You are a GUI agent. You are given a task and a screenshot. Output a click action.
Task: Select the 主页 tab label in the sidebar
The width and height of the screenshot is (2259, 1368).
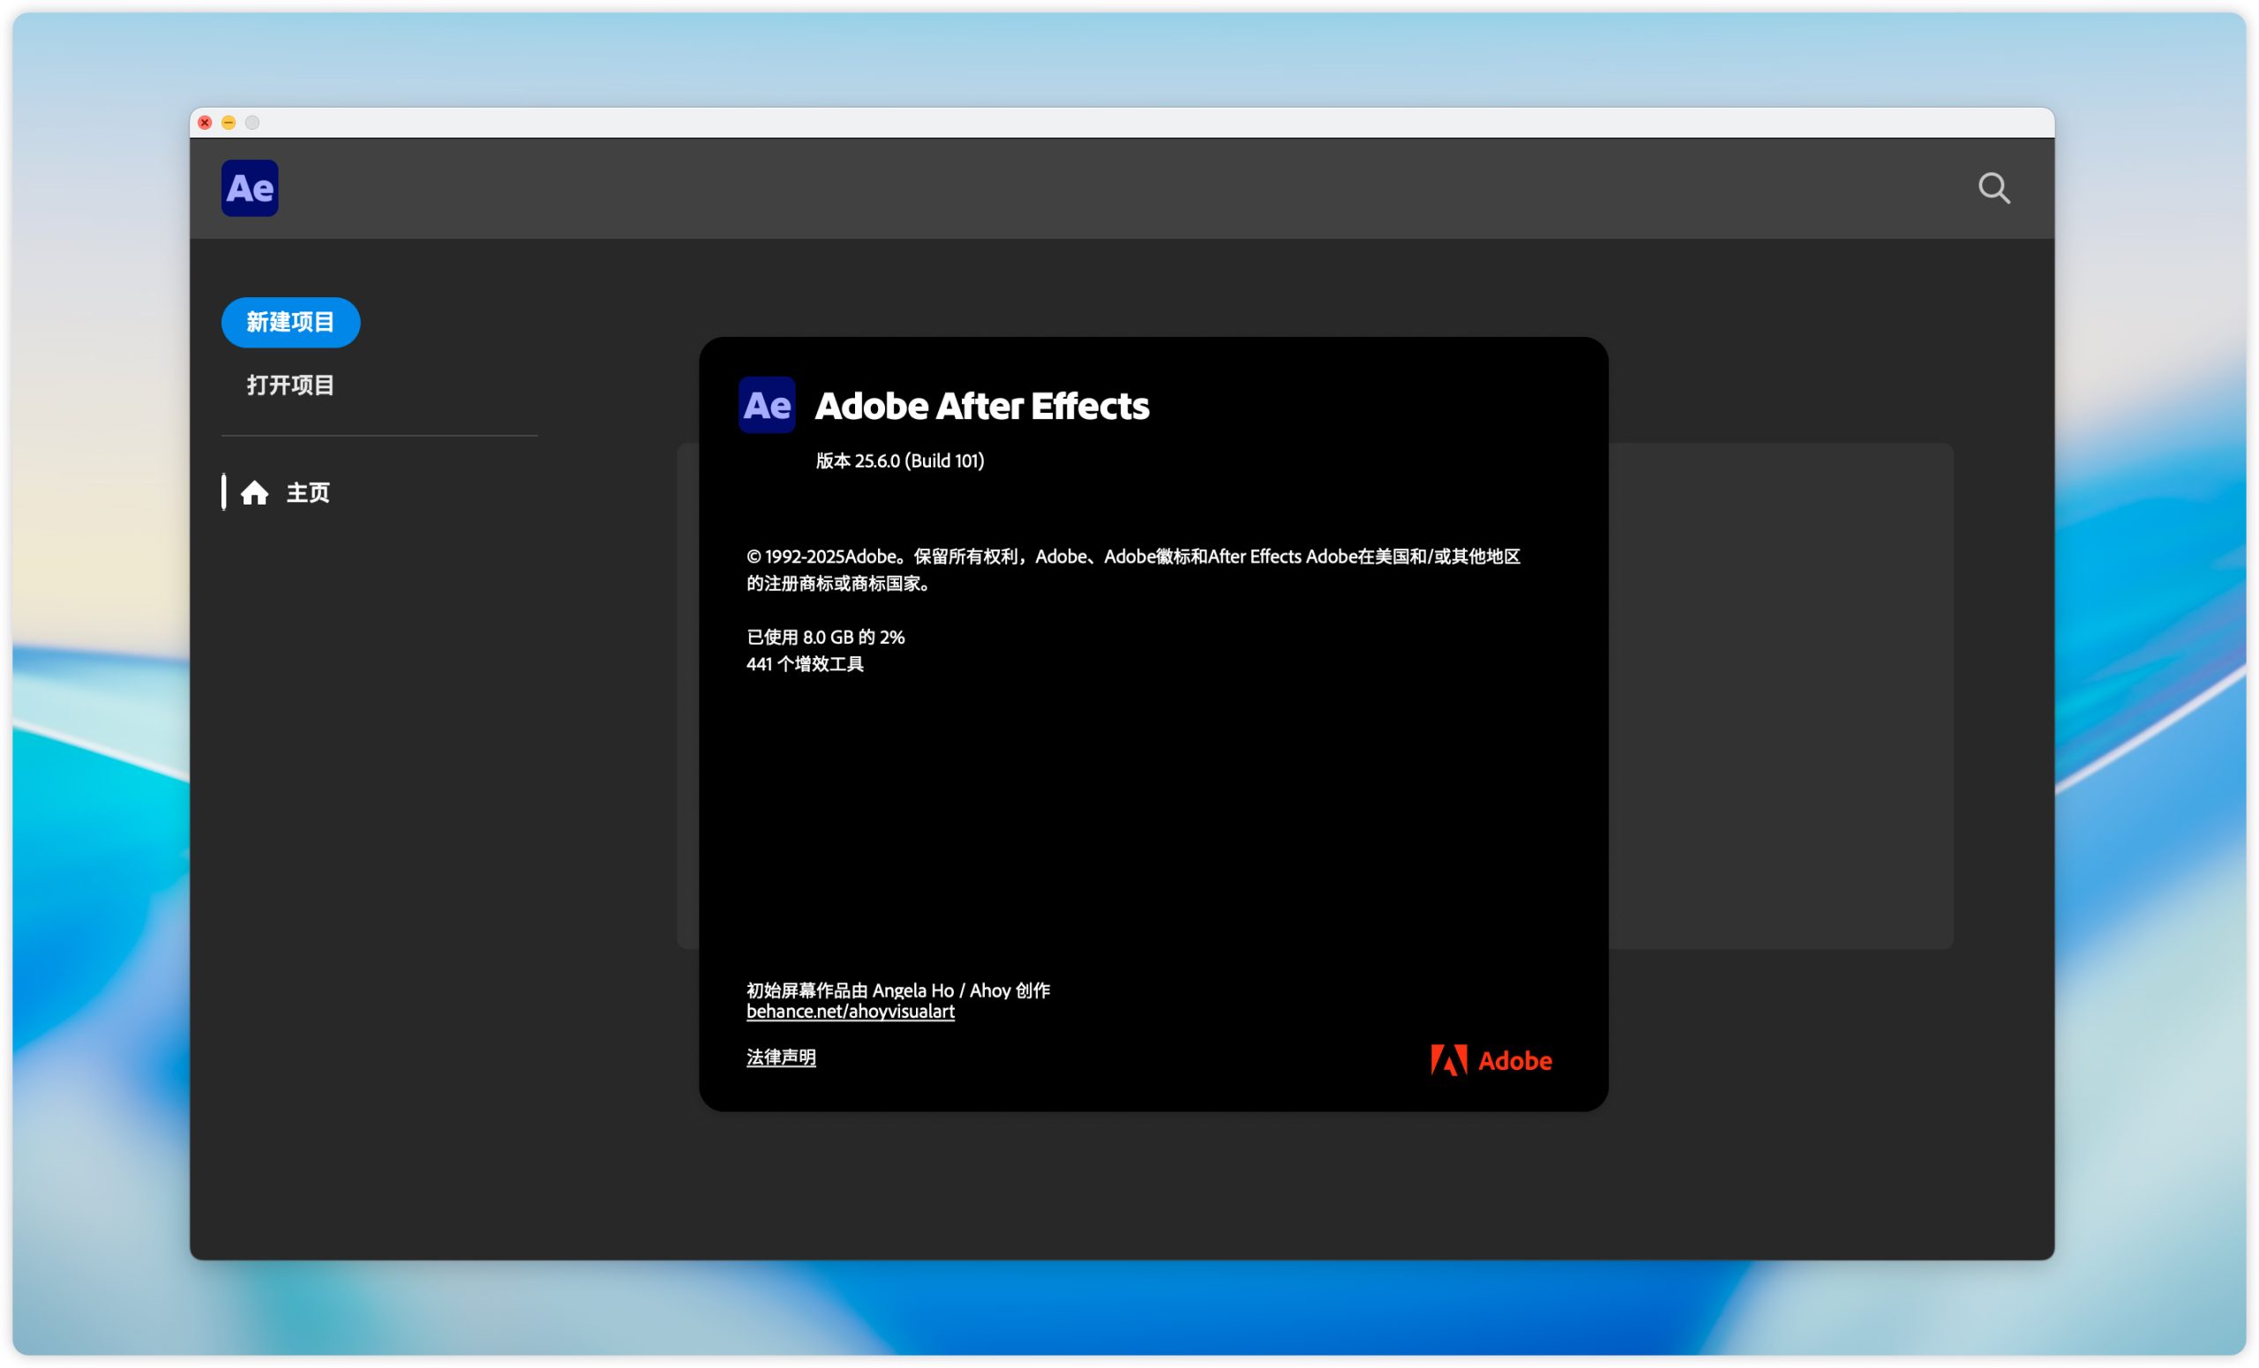point(308,493)
